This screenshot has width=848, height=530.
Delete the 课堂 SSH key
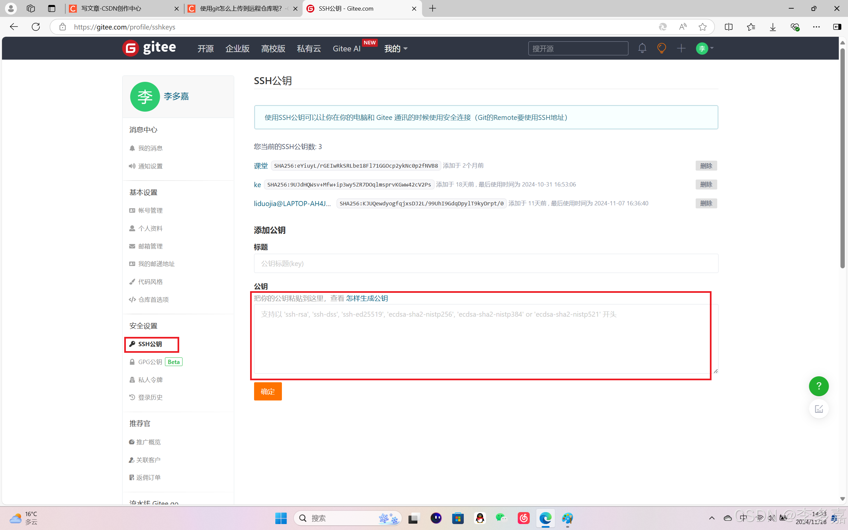(706, 166)
